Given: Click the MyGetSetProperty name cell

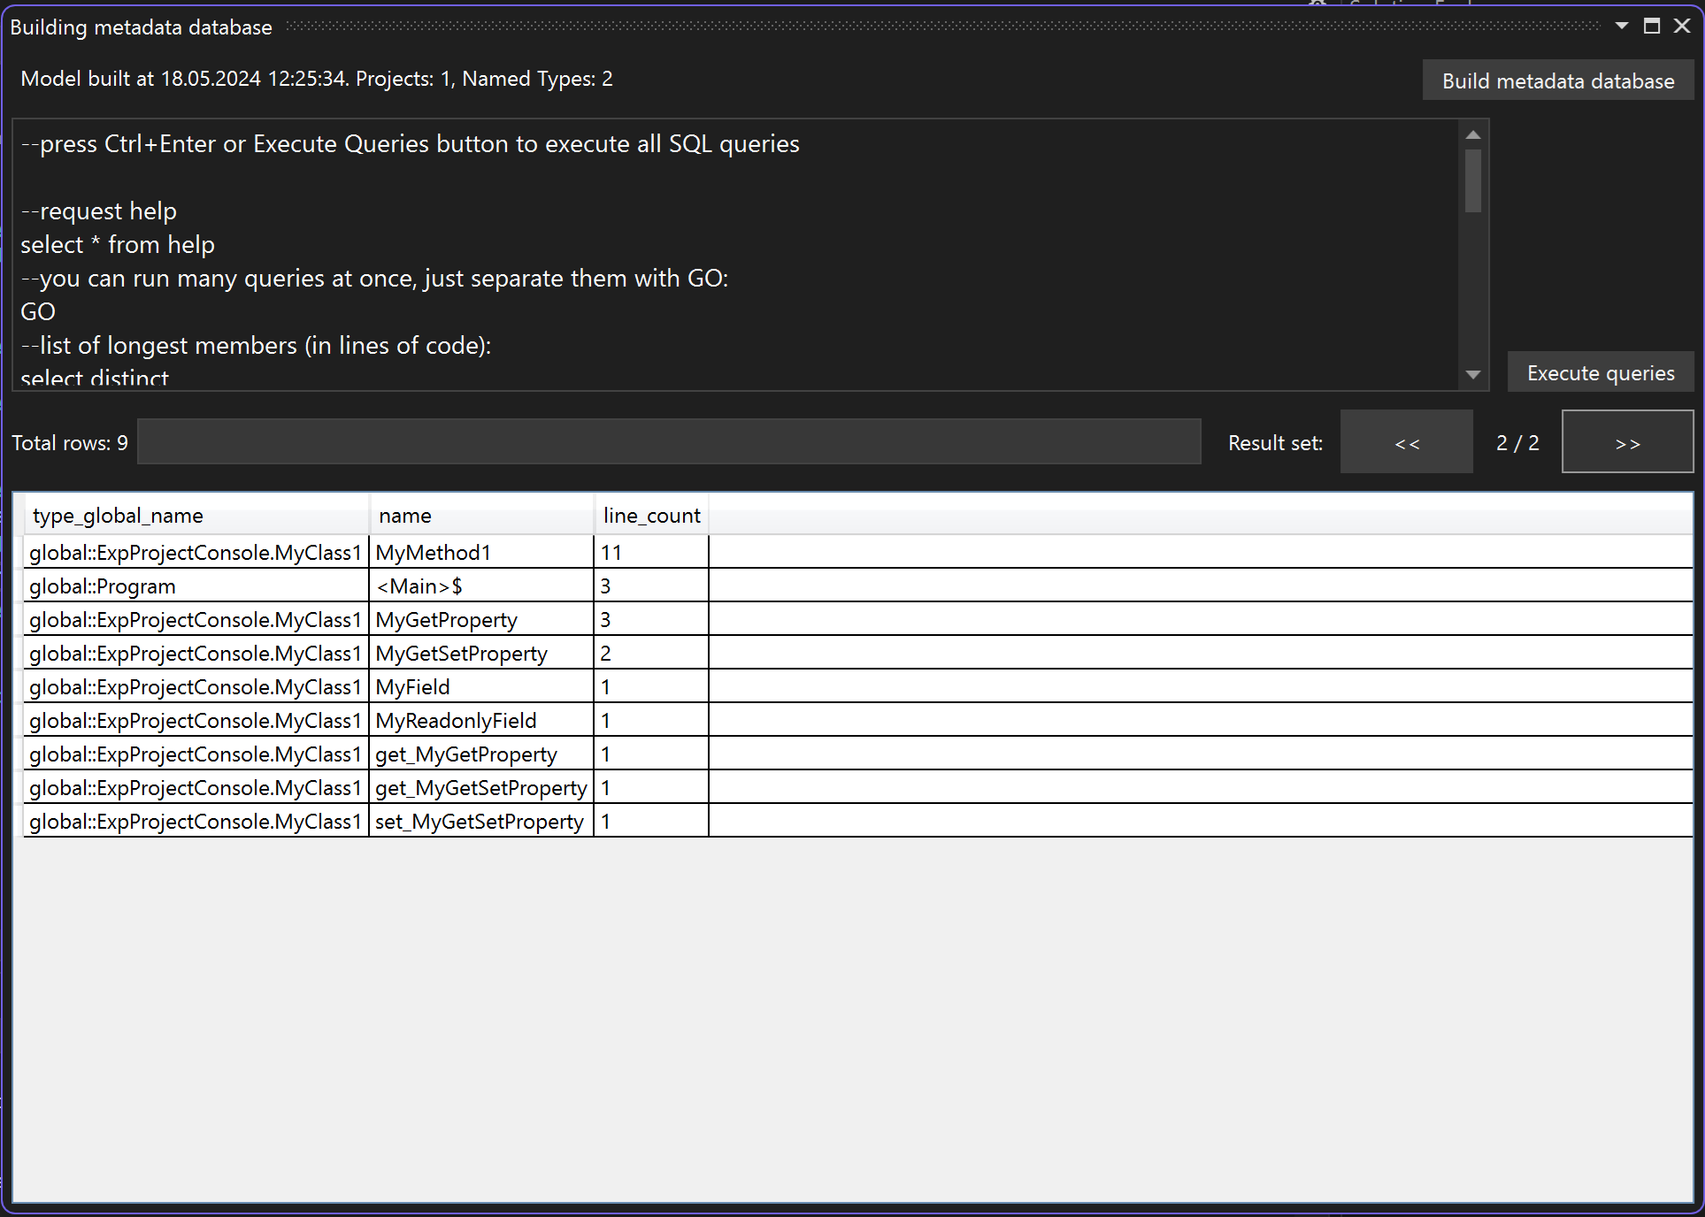Looking at the screenshot, I should pos(461,654).
